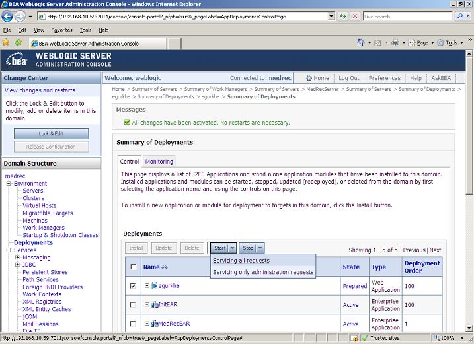Viewport: 474px width, 344px height.
Task: Collapse the Services tree node
Action: pos(9,250)
